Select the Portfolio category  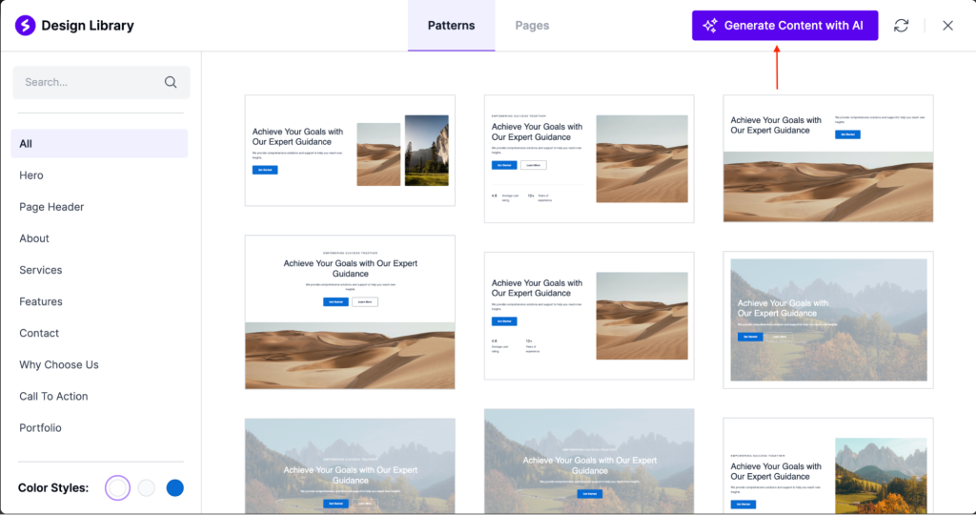[40, 428]
